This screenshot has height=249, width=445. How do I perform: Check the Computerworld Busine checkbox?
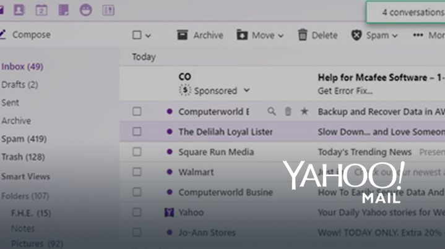click(137, 192)
